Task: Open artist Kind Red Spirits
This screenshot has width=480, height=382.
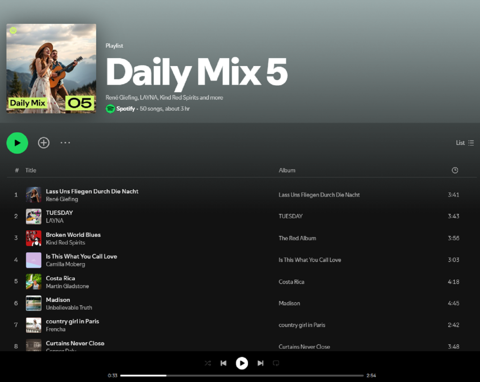Action: click(x=66, y=242)
